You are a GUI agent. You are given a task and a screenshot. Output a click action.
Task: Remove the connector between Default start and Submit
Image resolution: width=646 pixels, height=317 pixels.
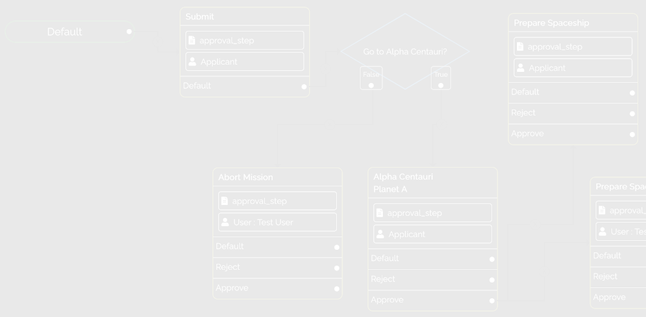(158, 42)
